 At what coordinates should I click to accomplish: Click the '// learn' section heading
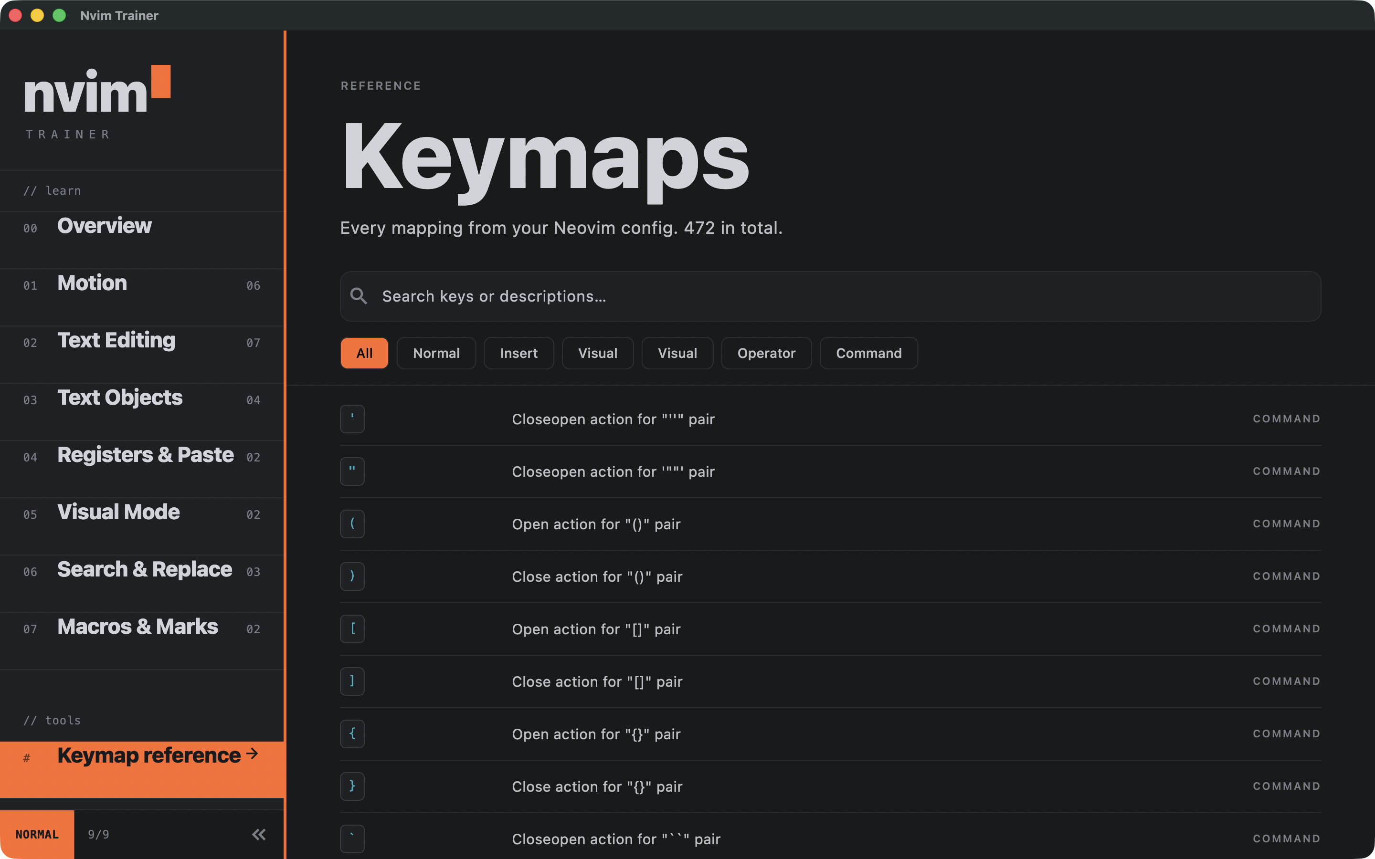(52, 191)
